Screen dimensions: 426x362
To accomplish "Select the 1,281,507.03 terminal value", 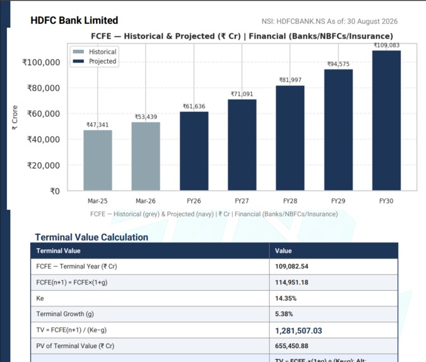I will 299,330.
